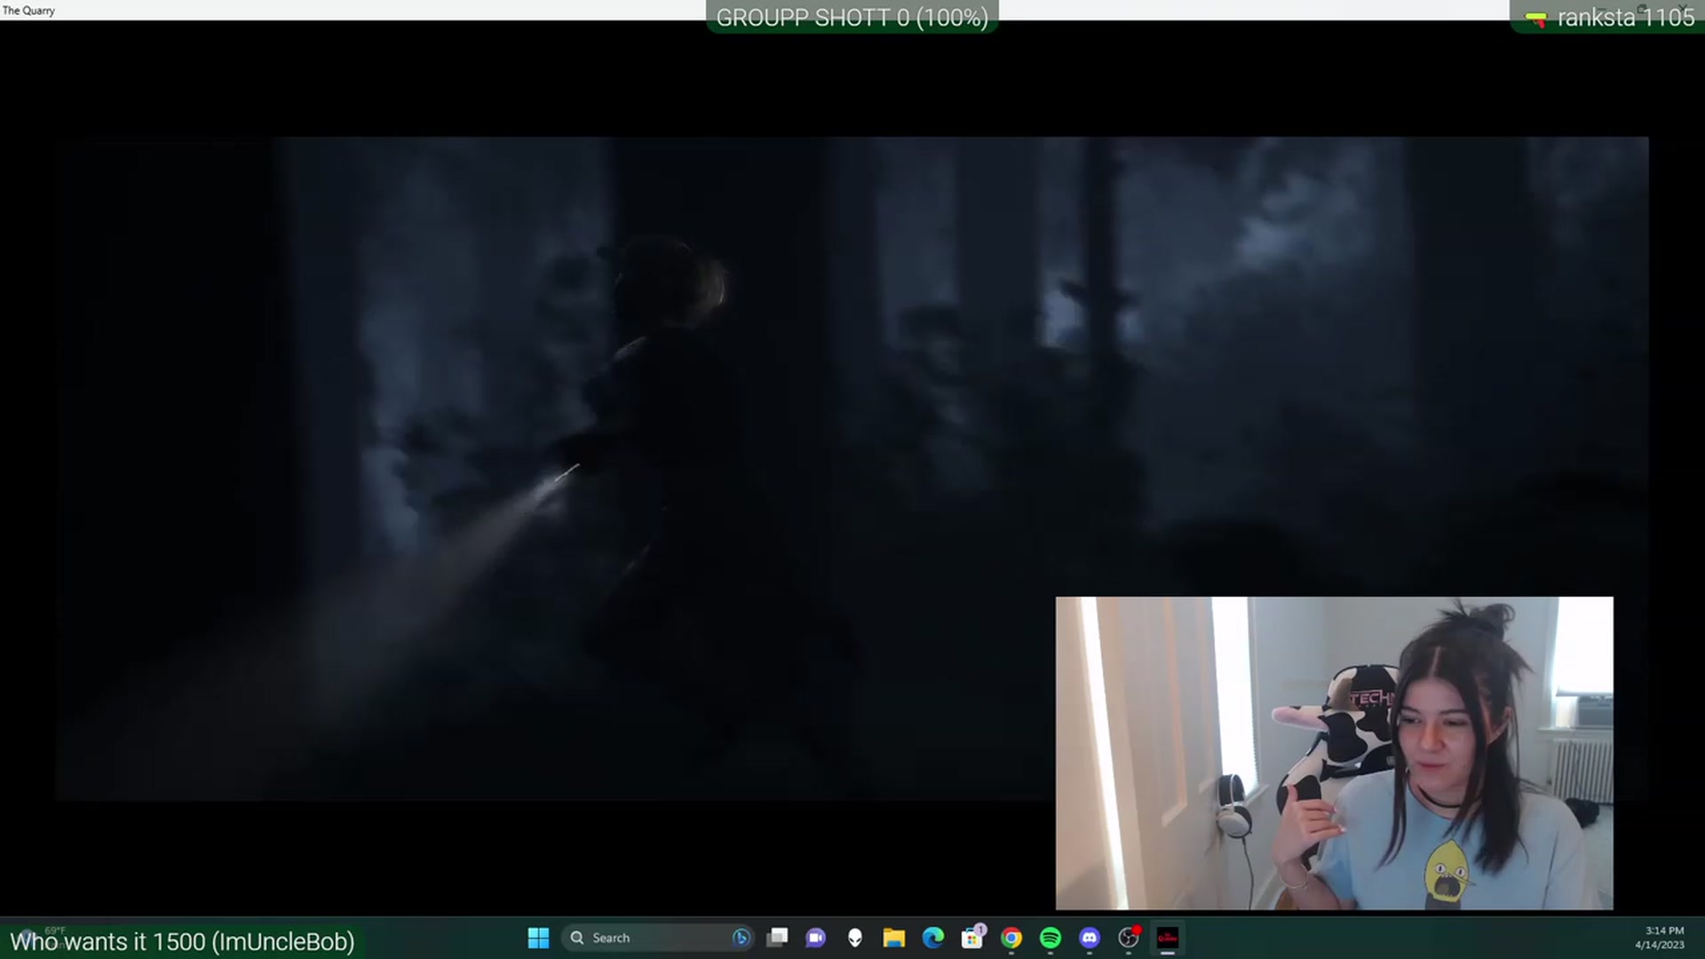Open Bing chat icon in search box

coord(741,938)
